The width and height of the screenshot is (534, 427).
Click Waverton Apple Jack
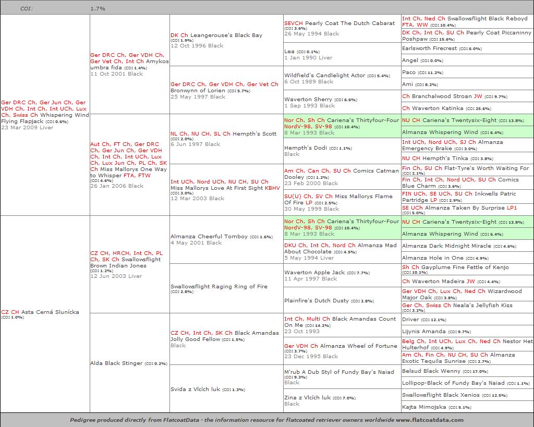tap(314, 272)
